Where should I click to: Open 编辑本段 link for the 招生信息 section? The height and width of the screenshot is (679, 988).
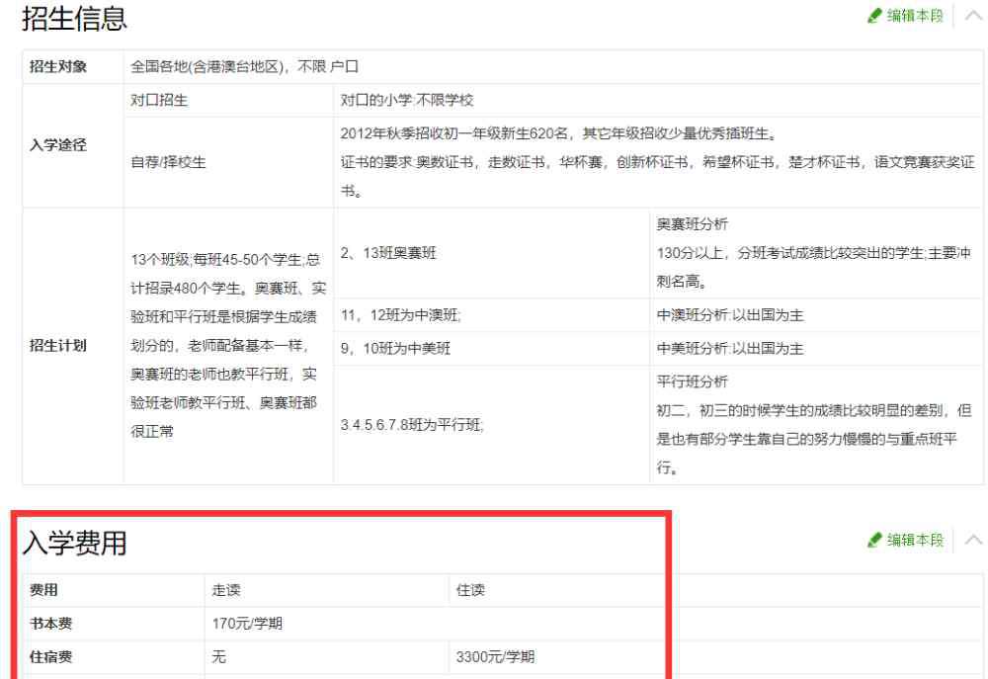pyautogui.click(x=915, y=16)
